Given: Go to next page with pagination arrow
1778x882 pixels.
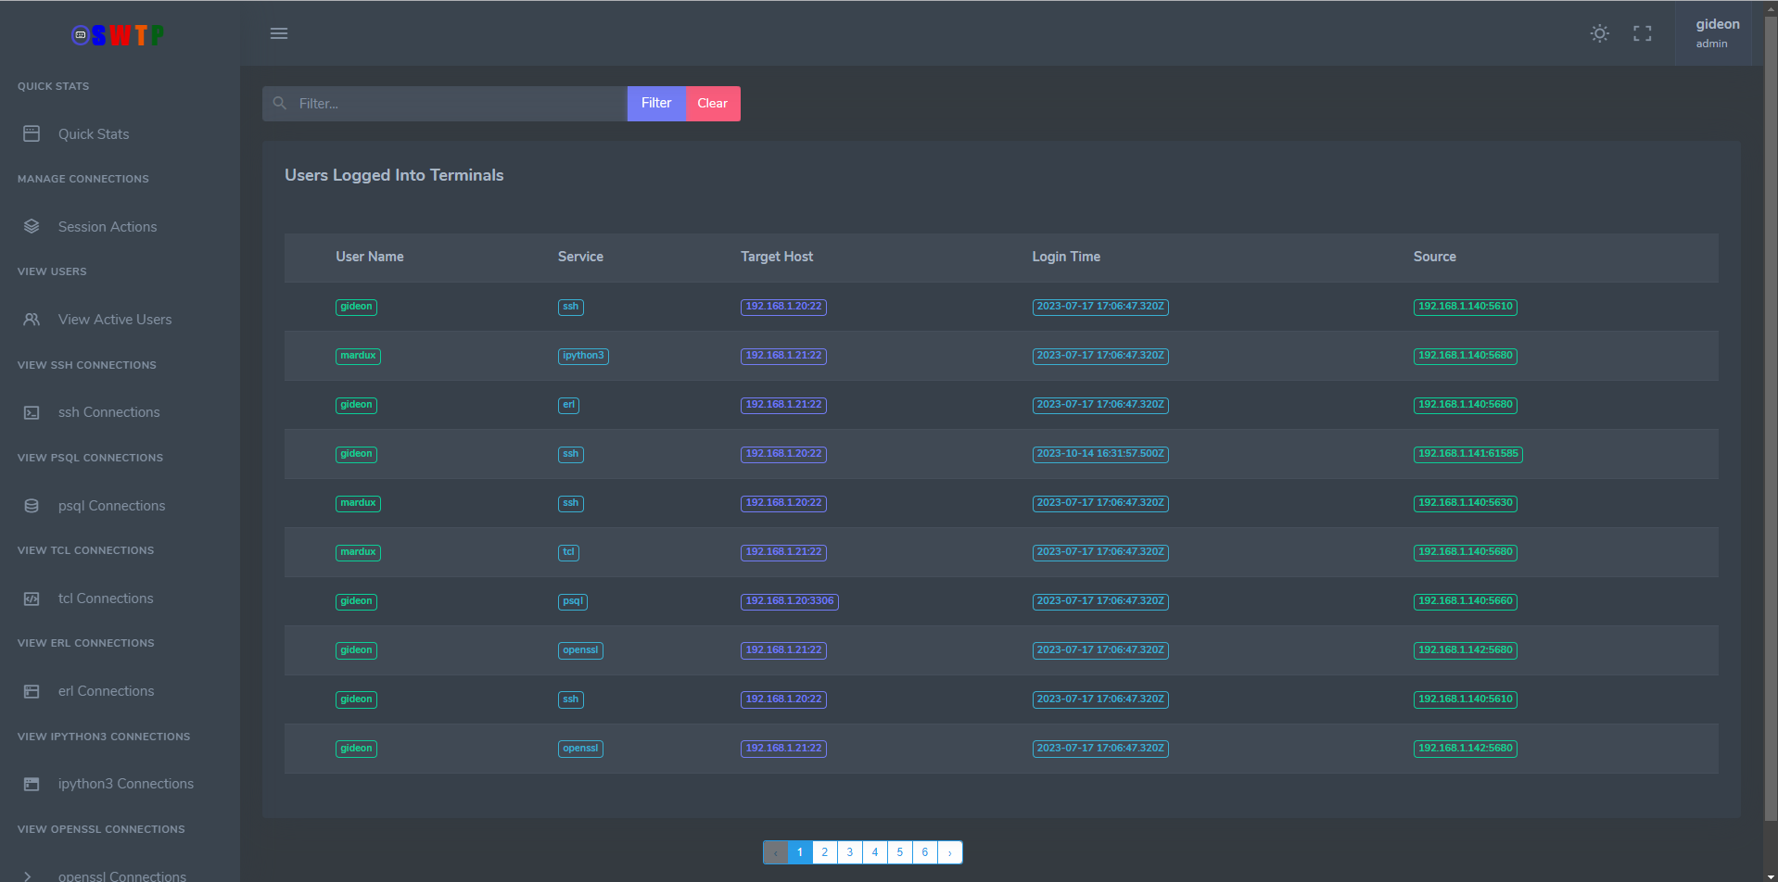Looking at the screenshot, I should [x=949, y=852].
